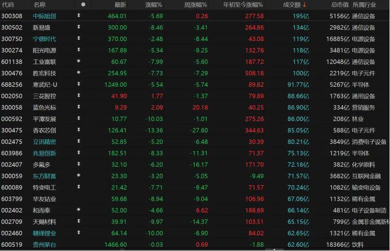Click the 总市值 column header

(x=340, y=5)
